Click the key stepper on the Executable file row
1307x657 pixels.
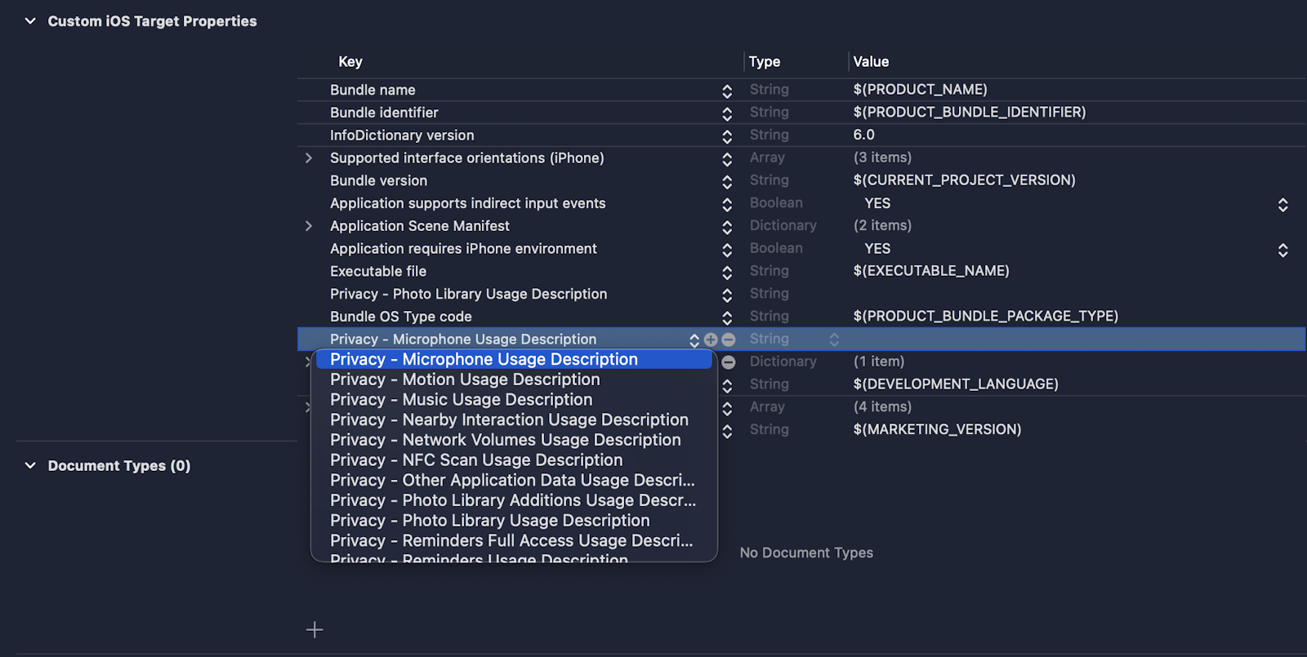tap(727, 272)
